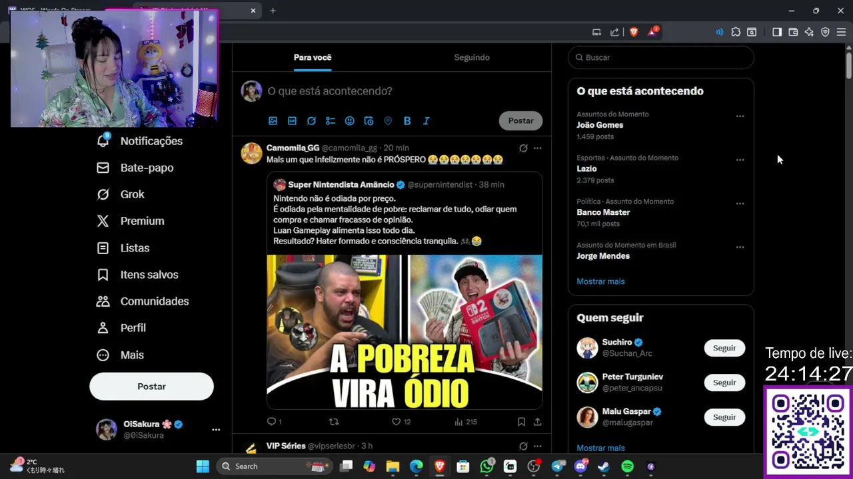This screenshot has height=479, width=853.
Task: Open the Lazio trending topic
Action: [x=586, y=169]
